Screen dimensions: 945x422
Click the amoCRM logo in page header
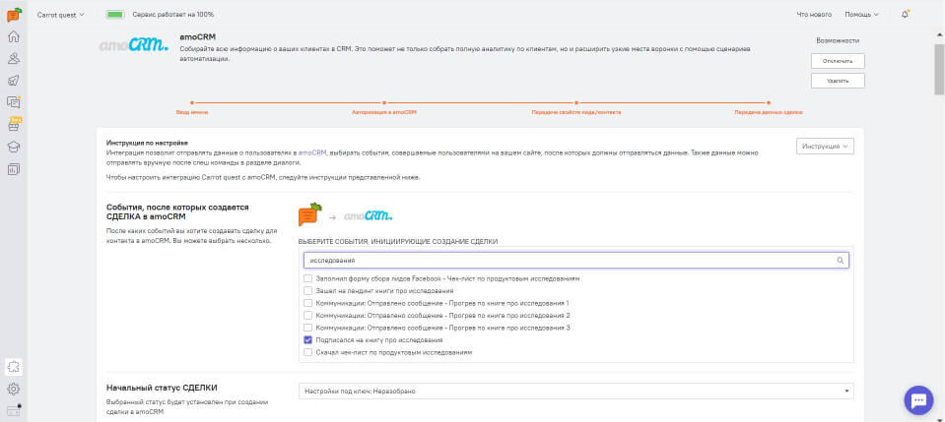point(133,46)
